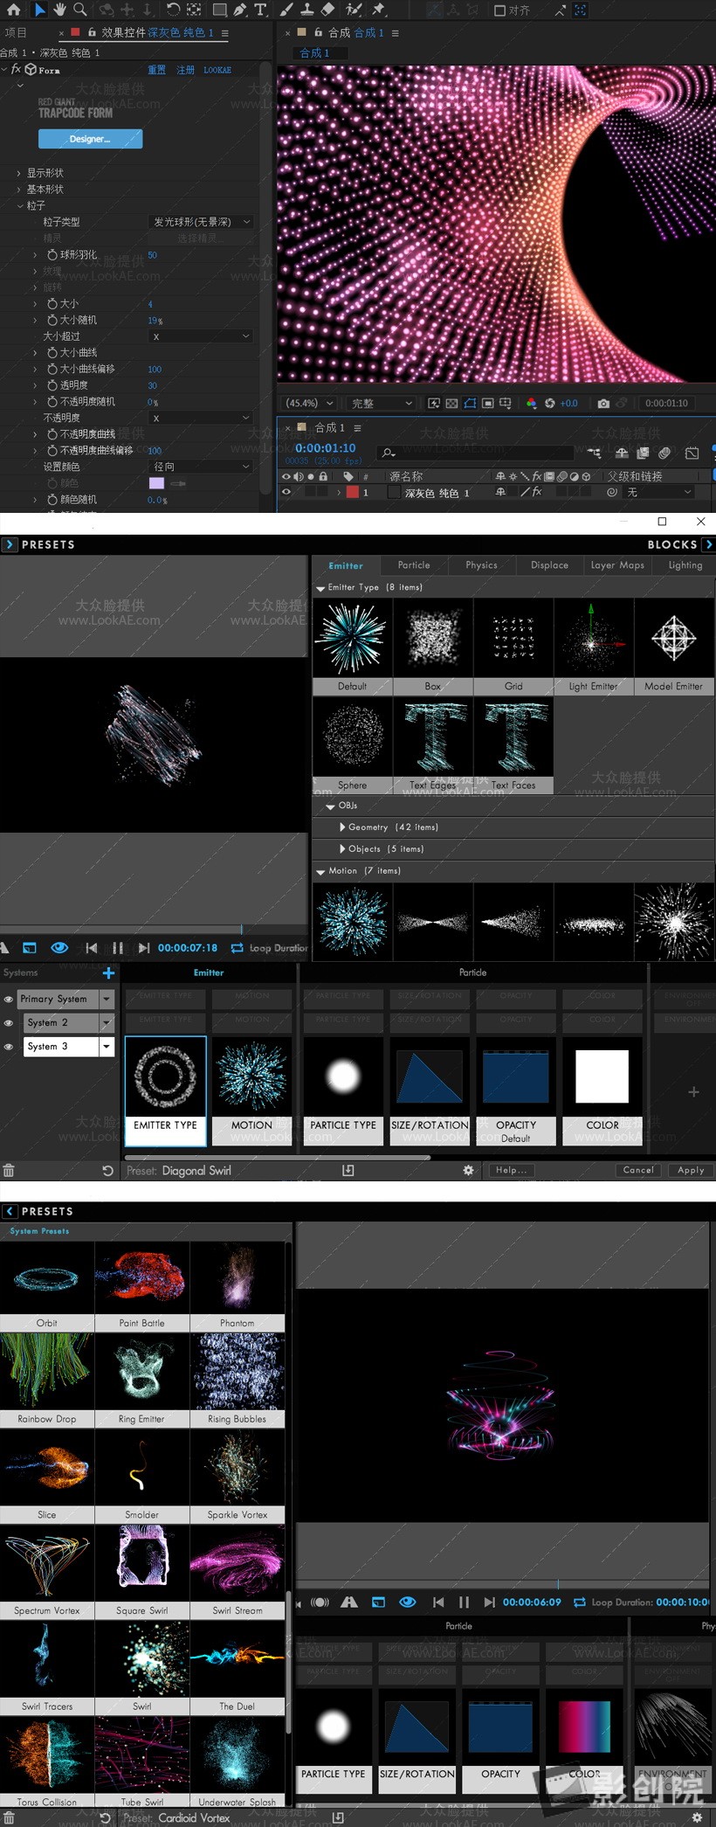Open the 粒子类型 particle type dropdown

(x=201, y=222)
